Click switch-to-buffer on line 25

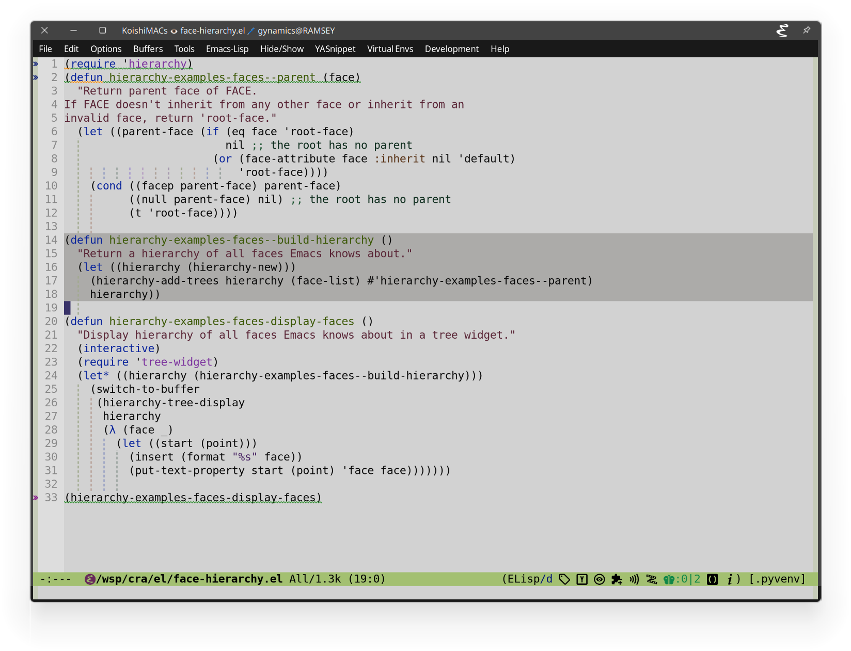coord(148,389)
